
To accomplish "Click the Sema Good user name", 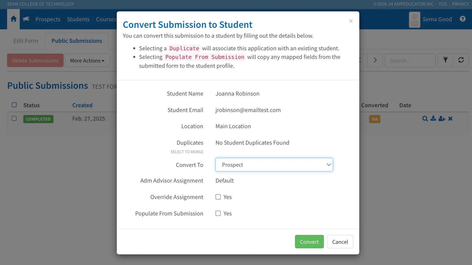I will coord(437,19).
